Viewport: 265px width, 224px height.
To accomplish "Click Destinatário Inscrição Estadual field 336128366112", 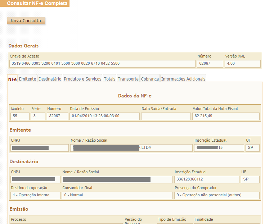I will [x=207, y=179].
